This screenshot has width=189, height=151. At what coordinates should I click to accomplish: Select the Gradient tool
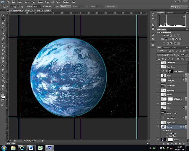point(3,58)
